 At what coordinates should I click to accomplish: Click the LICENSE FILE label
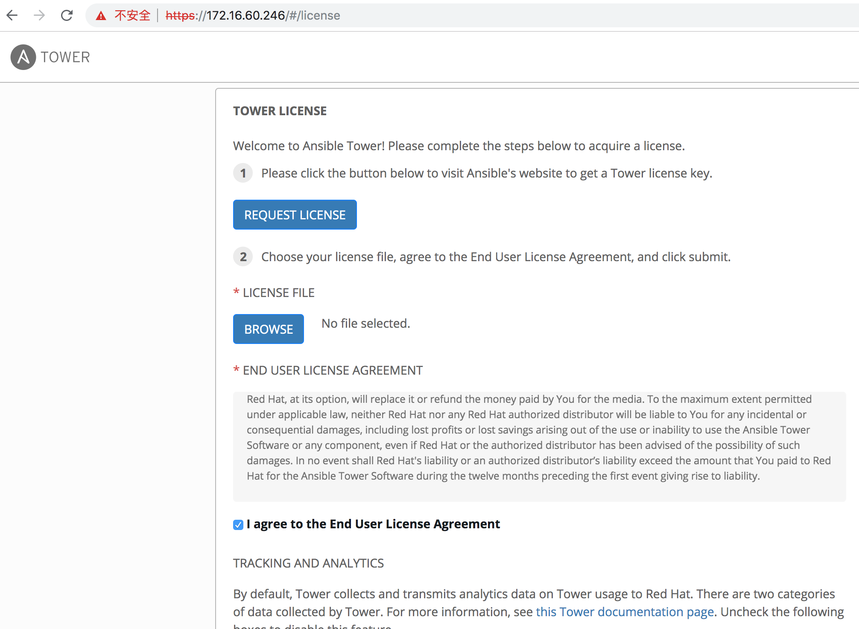coord(278,293)
